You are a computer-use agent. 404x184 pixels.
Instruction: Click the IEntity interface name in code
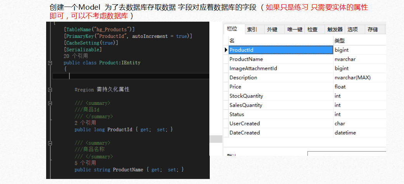click(131, 63)
